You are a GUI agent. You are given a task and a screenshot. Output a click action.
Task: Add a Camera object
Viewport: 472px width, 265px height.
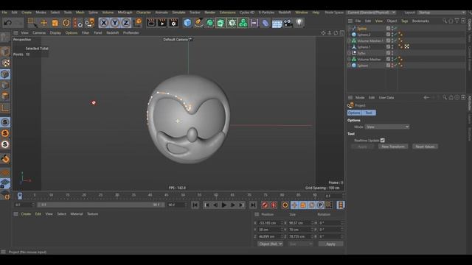click(288, 23)
